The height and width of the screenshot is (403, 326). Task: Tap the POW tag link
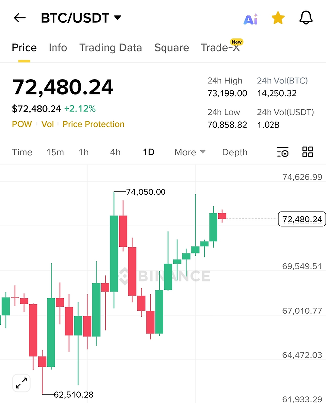[22, 124]
